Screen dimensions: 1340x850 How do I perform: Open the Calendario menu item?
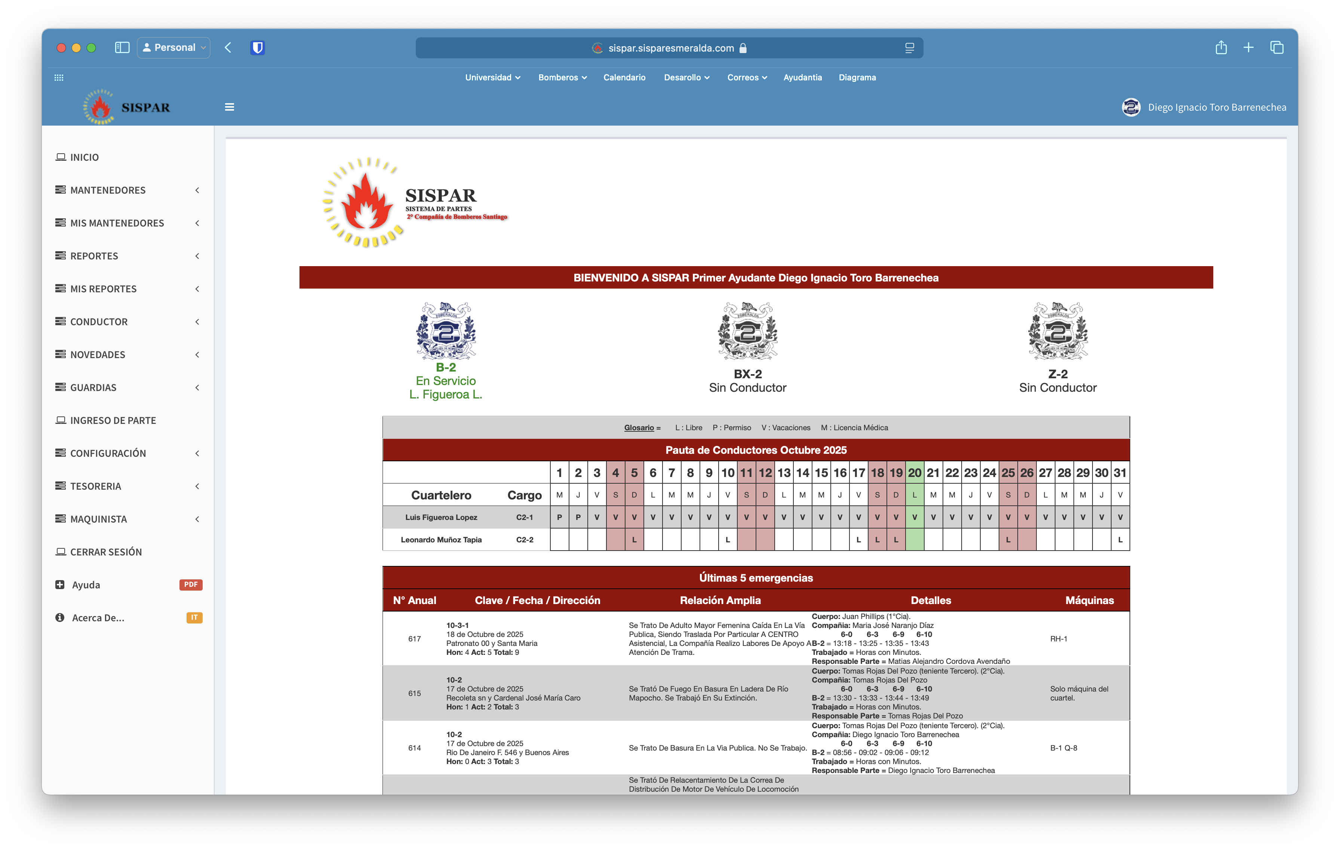pyautogui.click(x=624, y=77)
